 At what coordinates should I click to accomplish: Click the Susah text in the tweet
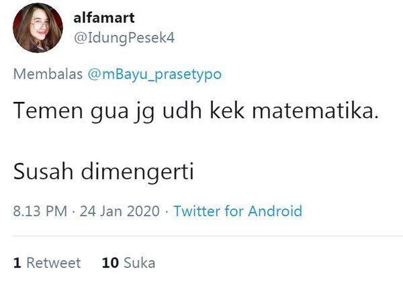43,171
